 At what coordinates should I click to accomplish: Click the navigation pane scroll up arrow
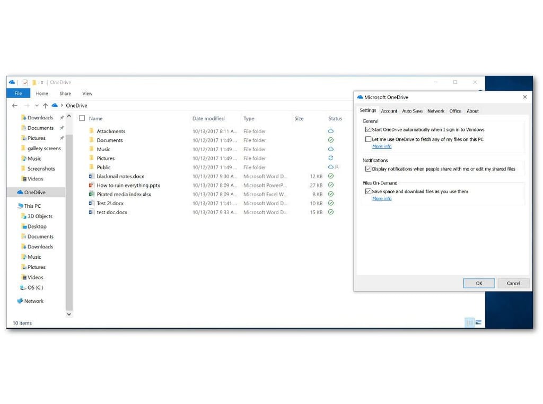[69, 116]
